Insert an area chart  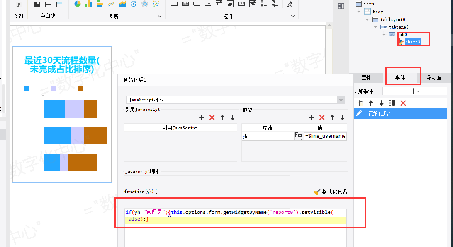click(x=122, y=4)
